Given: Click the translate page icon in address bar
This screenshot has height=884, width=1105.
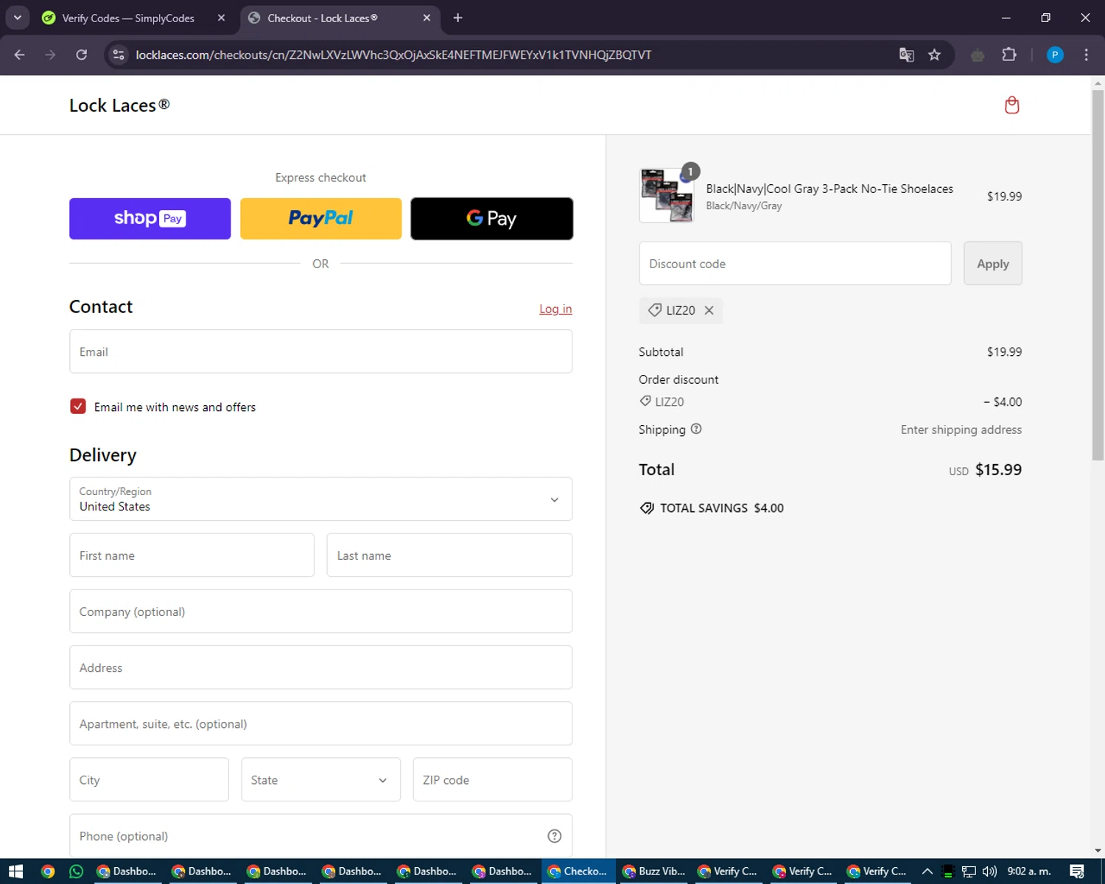Looking at the screenshot, I should [907, 55].
